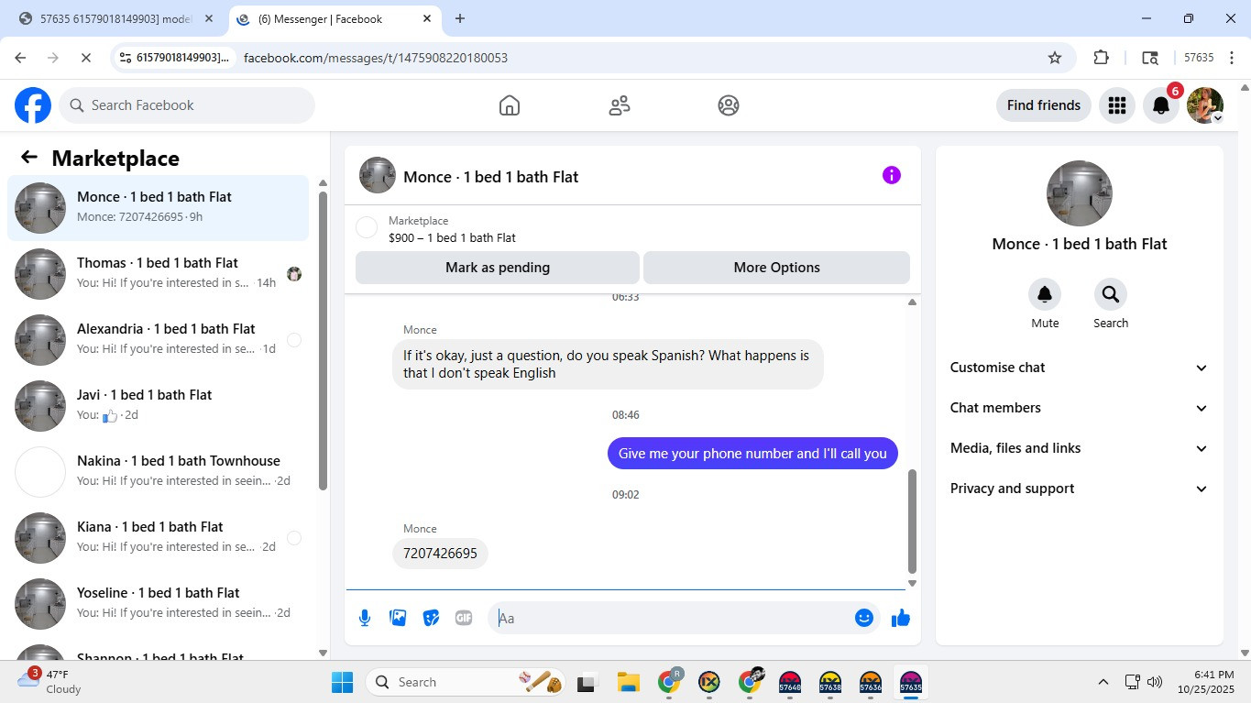Image resolution: width=1251 pixels, height=703 pixels.
Task: Open conversation information purple icon
Action: point(892,175)
